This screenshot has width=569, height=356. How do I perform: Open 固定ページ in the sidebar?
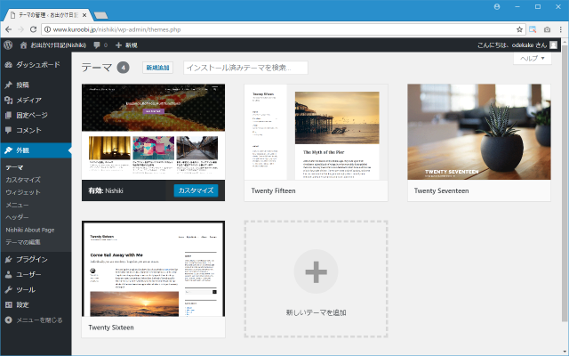tap(36, 115)
